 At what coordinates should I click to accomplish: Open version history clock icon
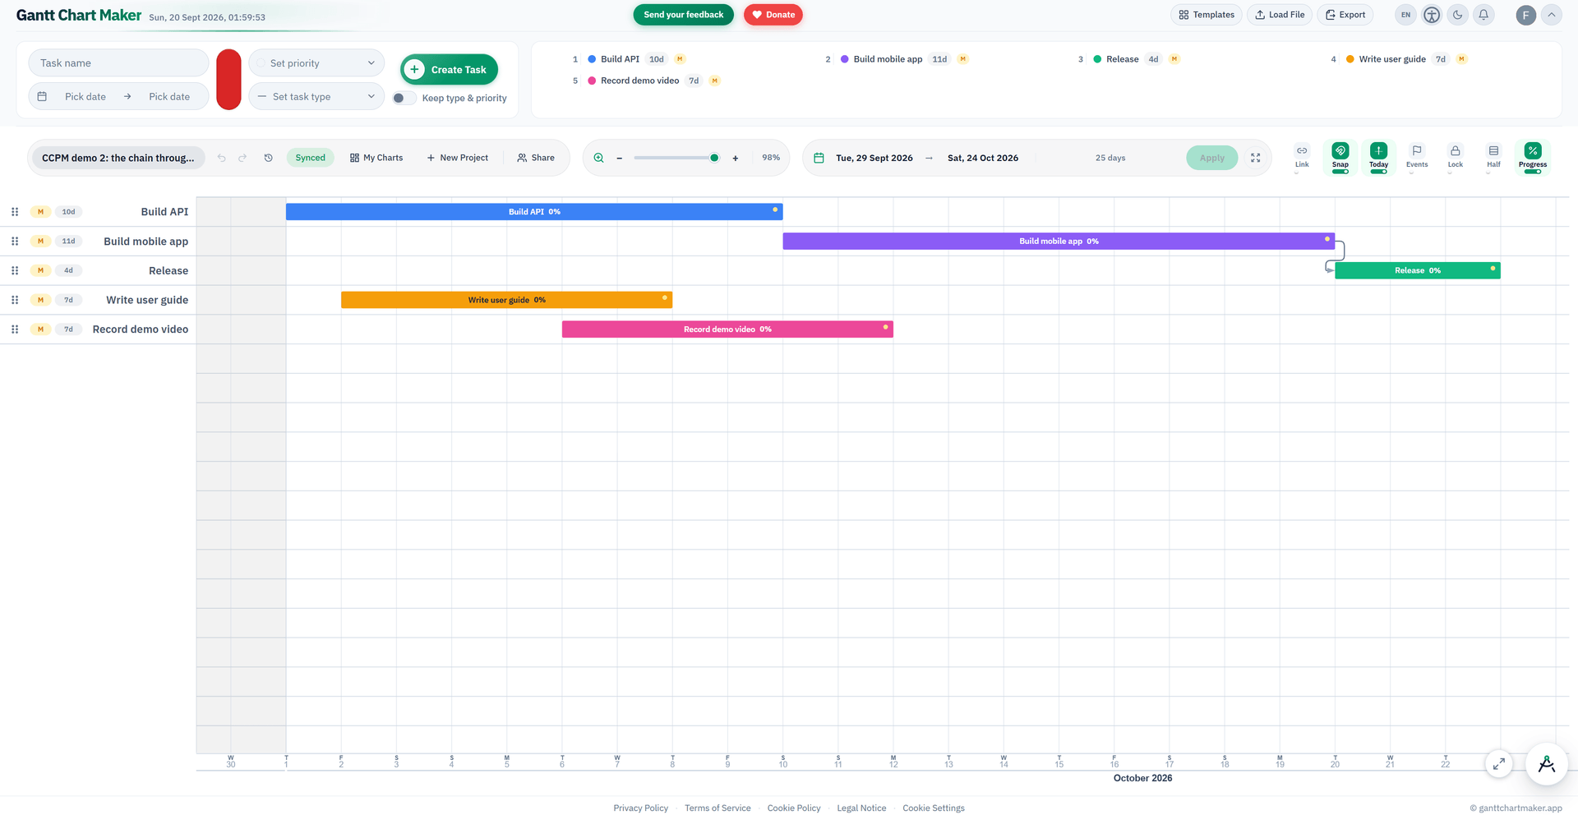point(268,158)
